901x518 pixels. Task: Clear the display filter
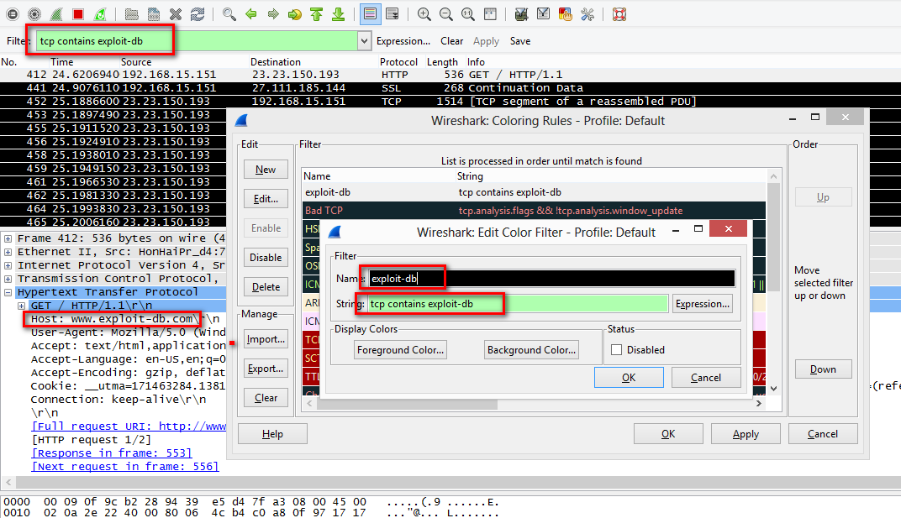[x=451, y=41]
